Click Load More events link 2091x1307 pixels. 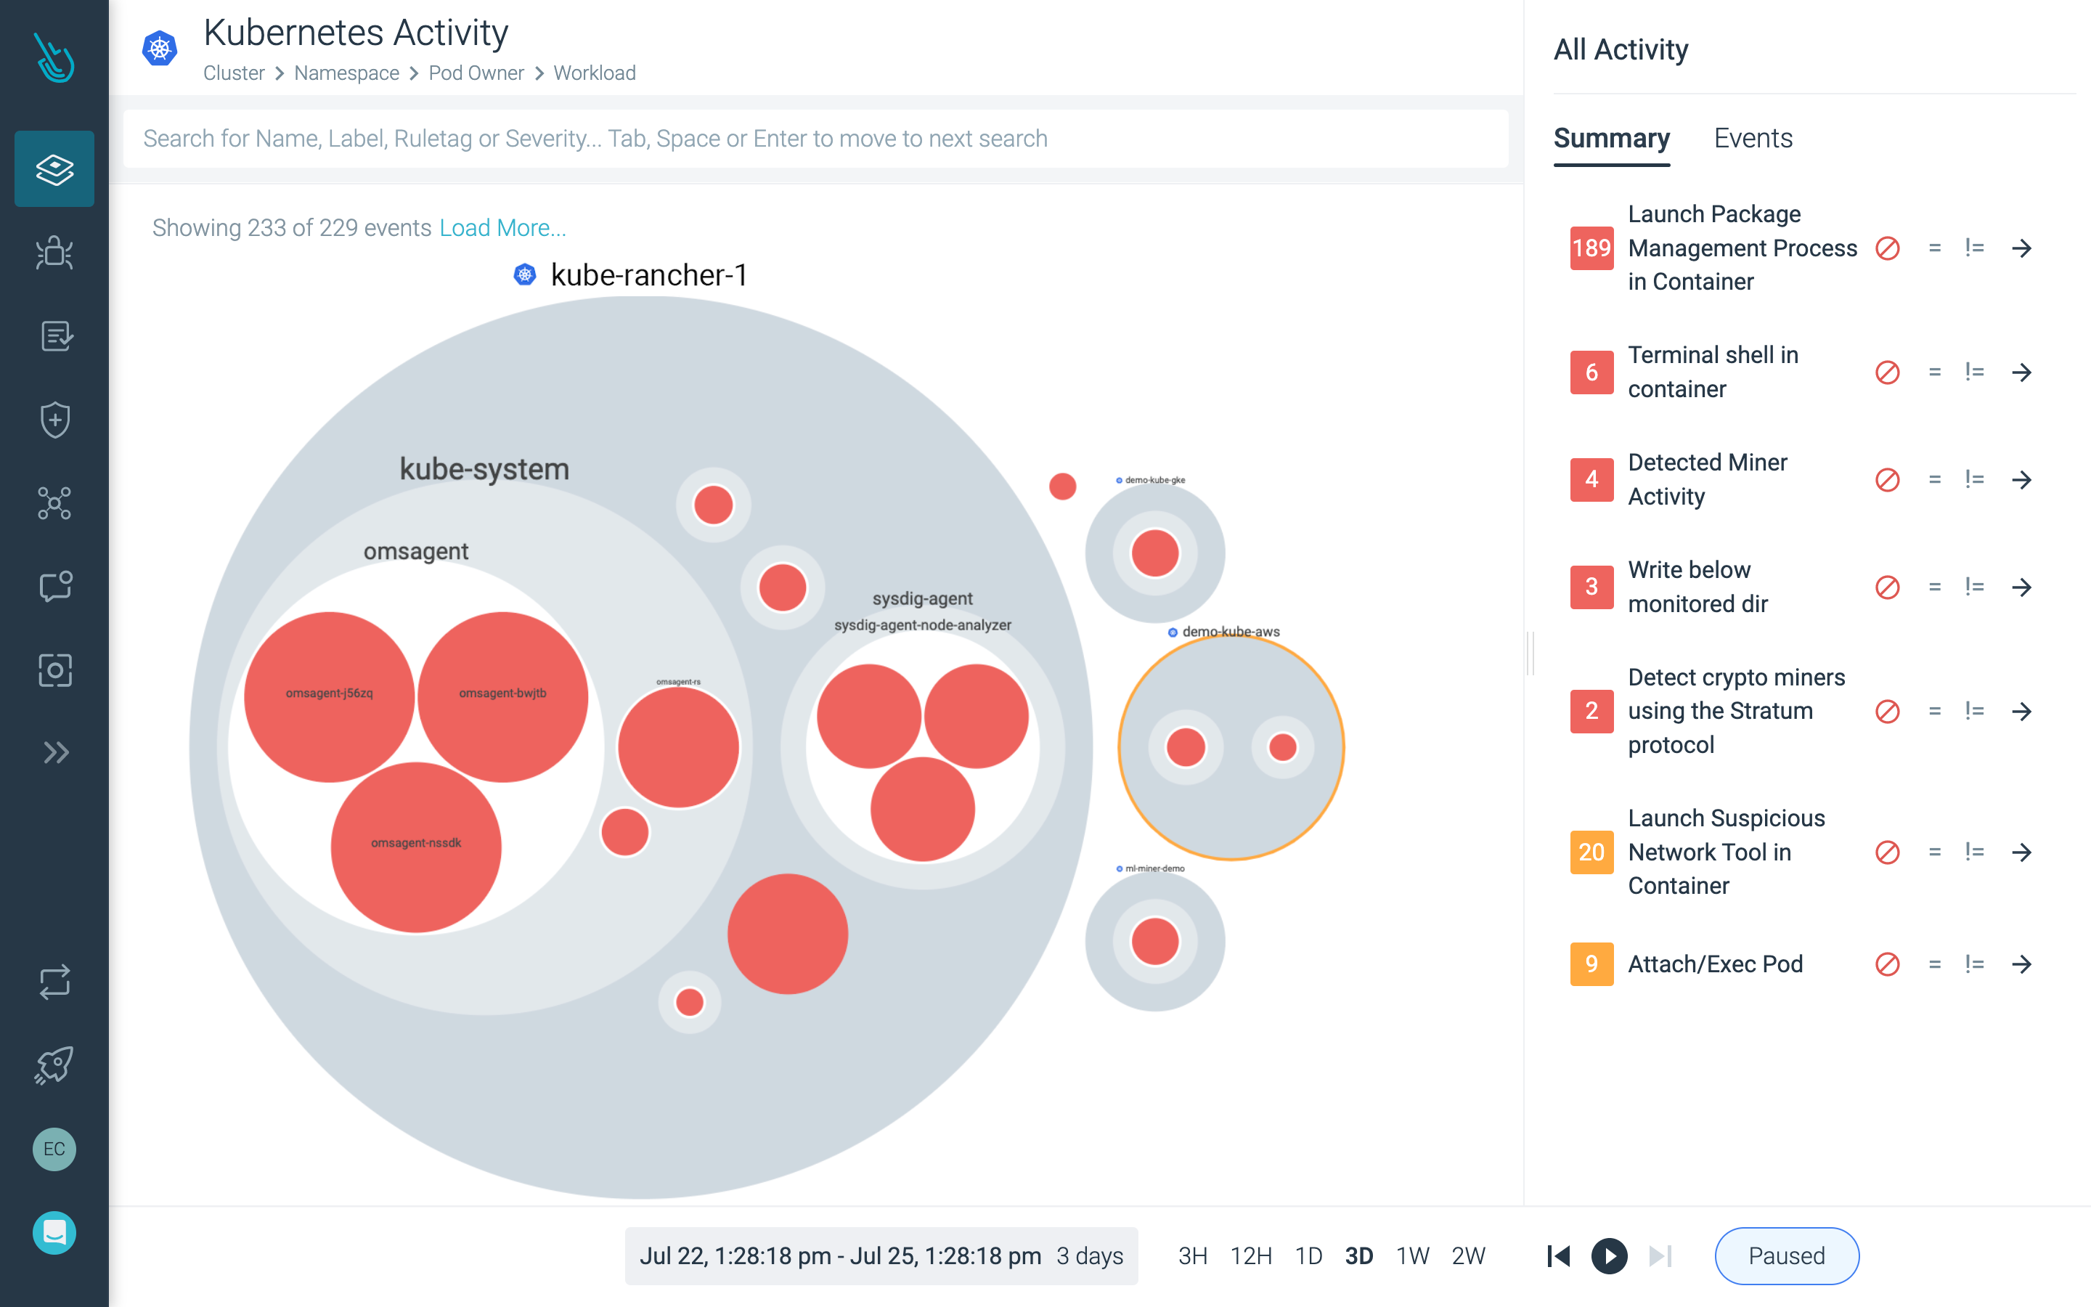tap(501, 227)
